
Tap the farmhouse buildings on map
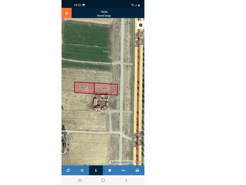click(x=101, y=103)
